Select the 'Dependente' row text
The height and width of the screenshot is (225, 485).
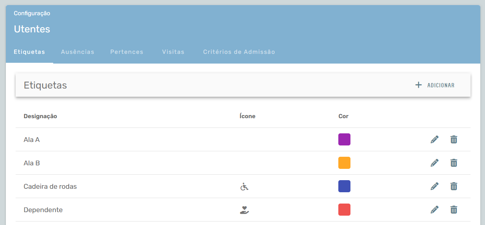pyautogui.click(x=43, y=210)
